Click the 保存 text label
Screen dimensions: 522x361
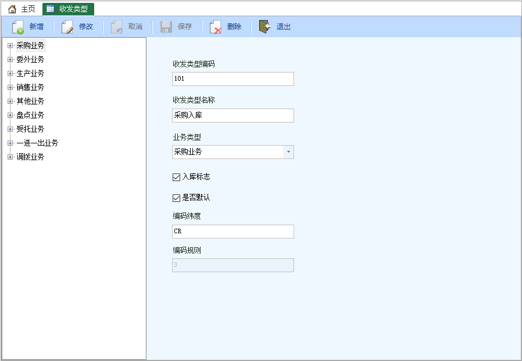pyautogui.click(x=185, y=27)
